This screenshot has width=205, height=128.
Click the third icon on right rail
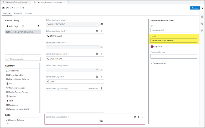[x=202, y=30]
